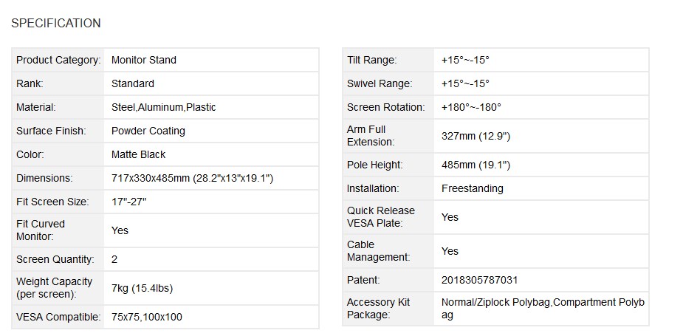
Task: Click the Accessory Kit Package value text
Action: 543,308
